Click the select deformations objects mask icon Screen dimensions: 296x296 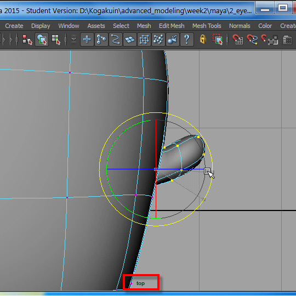click(144, 39)
